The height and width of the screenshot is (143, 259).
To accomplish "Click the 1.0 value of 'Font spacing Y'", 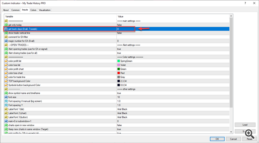I will [x=119, y=105].
